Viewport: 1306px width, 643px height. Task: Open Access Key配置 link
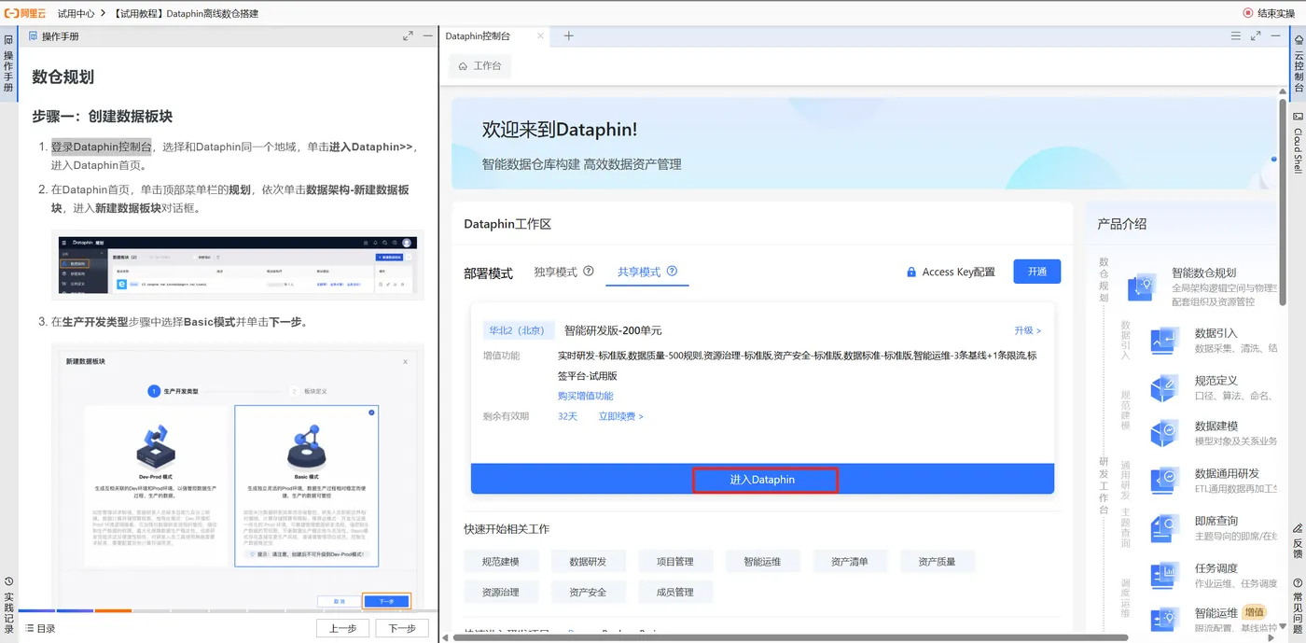[951, 272]
